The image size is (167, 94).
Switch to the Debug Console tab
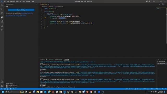pyautogui.click(x=58, y=59)
